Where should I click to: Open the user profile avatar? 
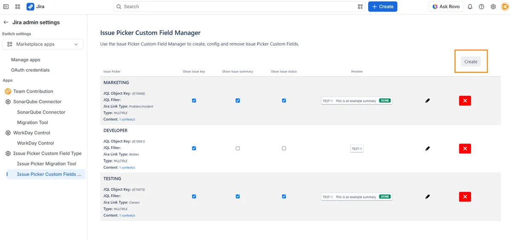(x=505, y=7)
